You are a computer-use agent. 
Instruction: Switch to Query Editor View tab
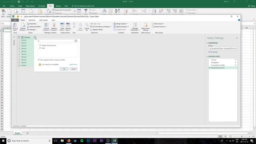coord(53,20)
